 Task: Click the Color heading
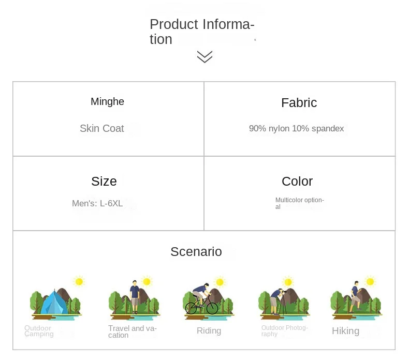click(x=297, y=181)
